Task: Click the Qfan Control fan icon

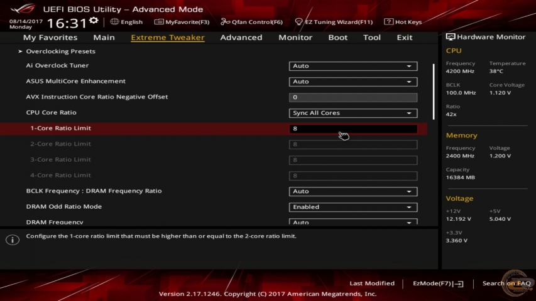Action: (x=225, y=22)
